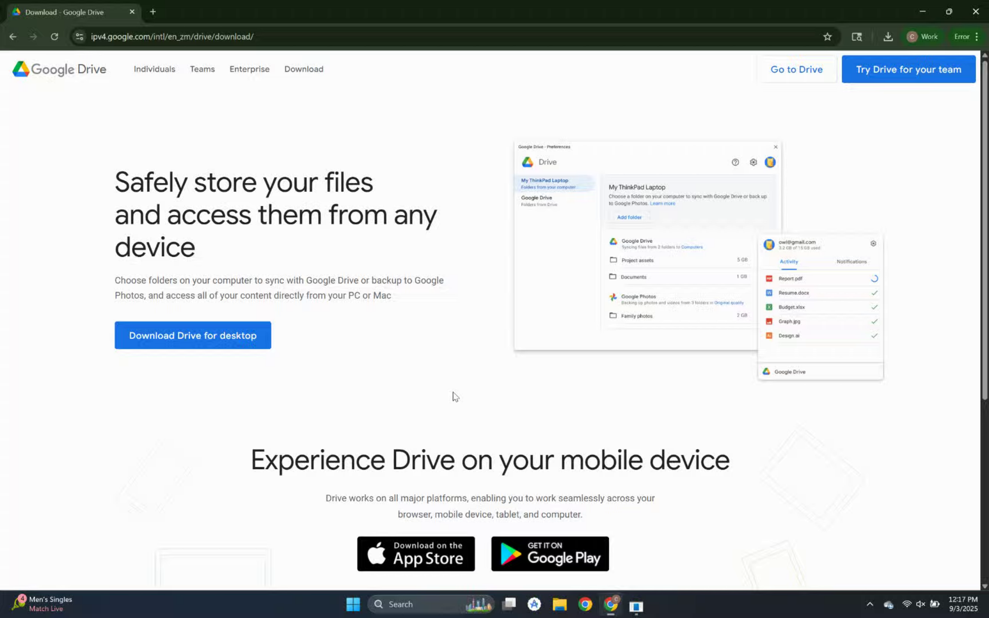Open the Men's Singles Match Live widget

pyautogui.click(x=42, y=604)
